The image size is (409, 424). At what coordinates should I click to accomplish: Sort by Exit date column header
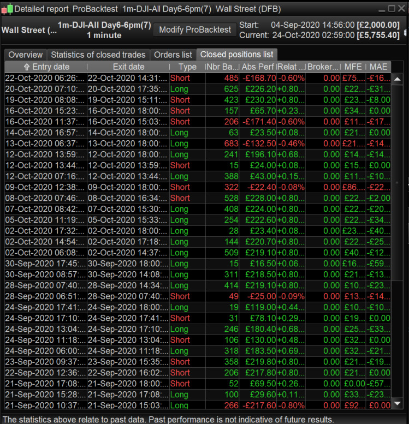pos(128,67)
